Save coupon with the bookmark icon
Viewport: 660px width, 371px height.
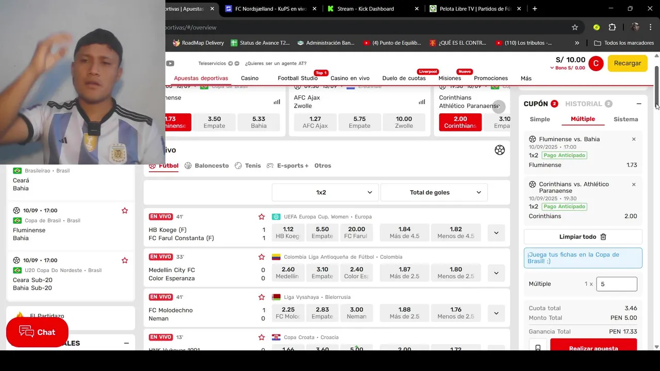point(538,348)
